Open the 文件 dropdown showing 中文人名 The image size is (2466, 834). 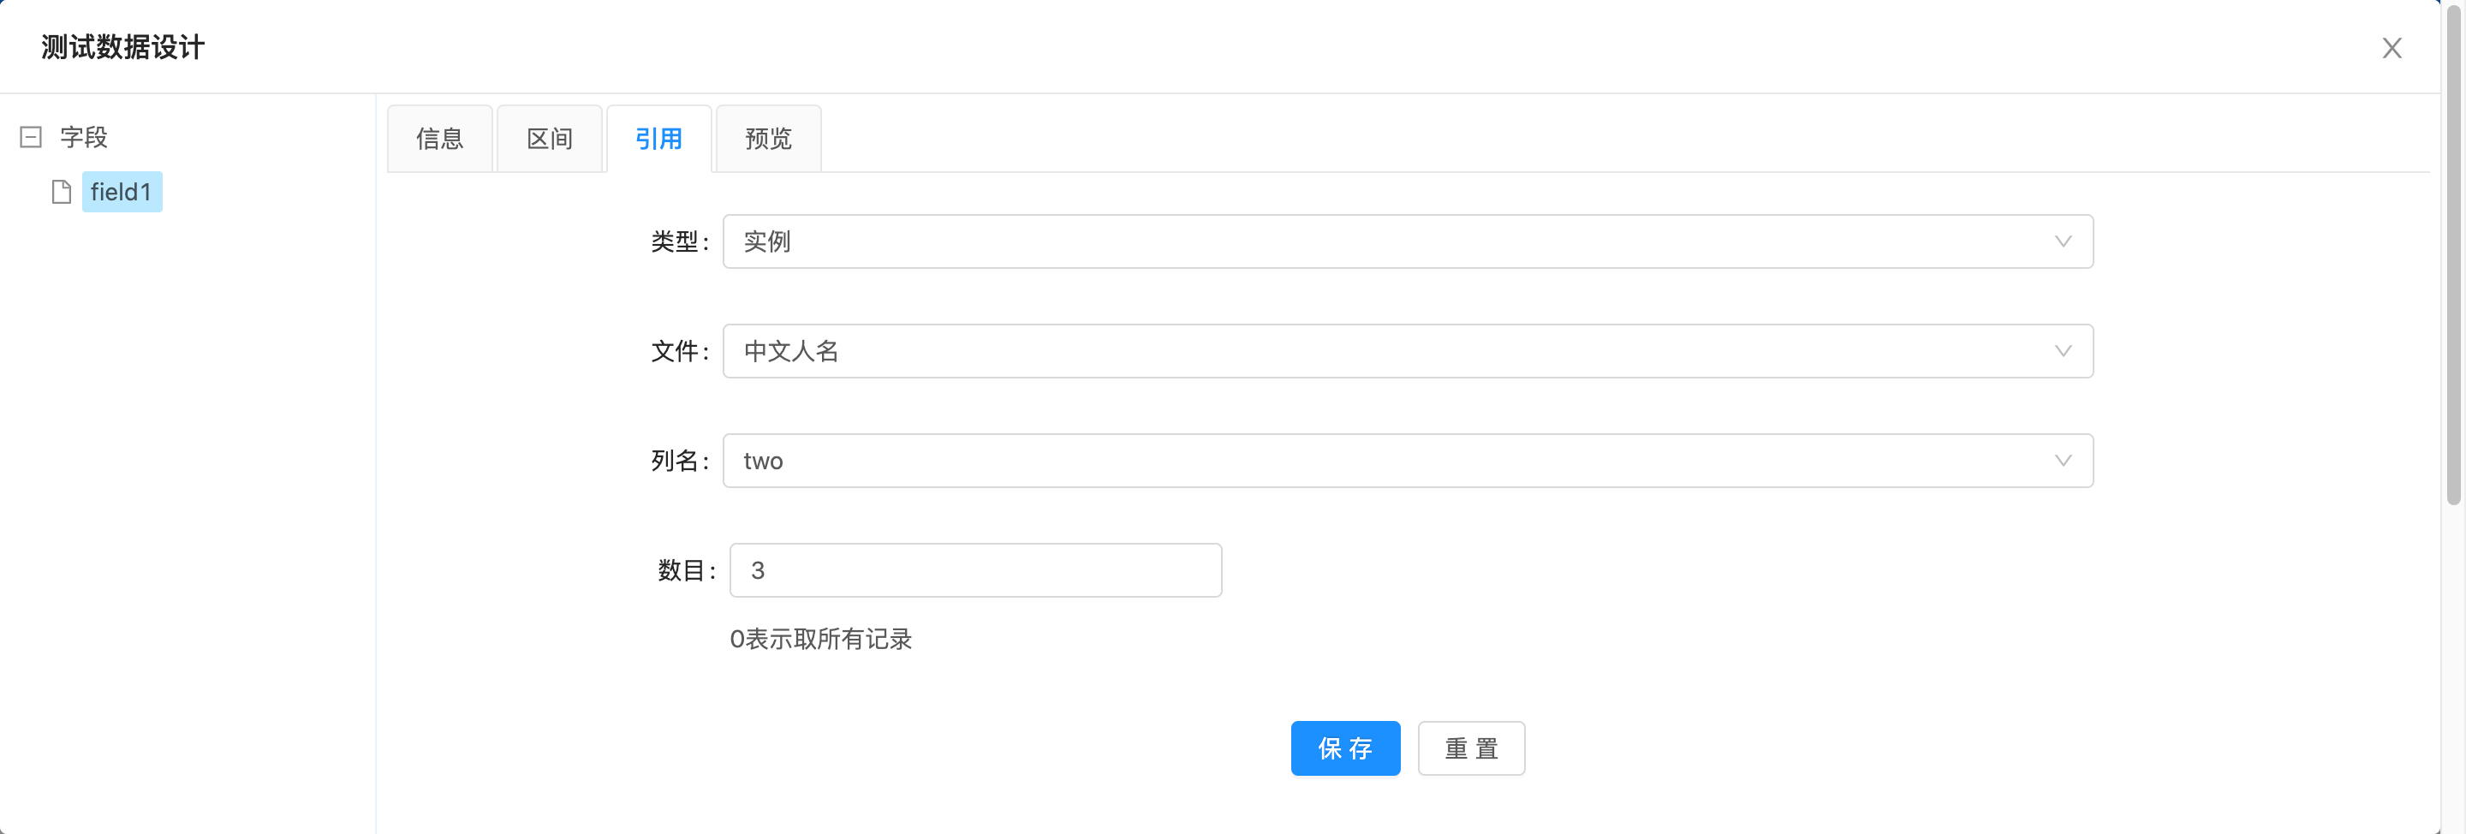click(x=1388, y=351)
